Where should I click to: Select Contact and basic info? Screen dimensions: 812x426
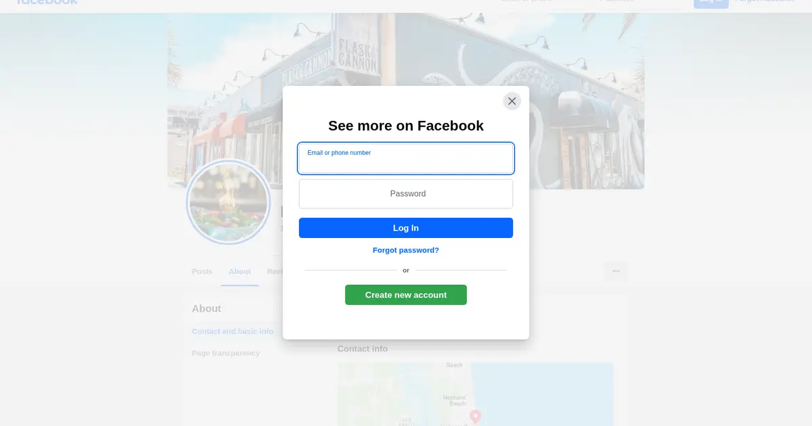(x=233, y=331)
